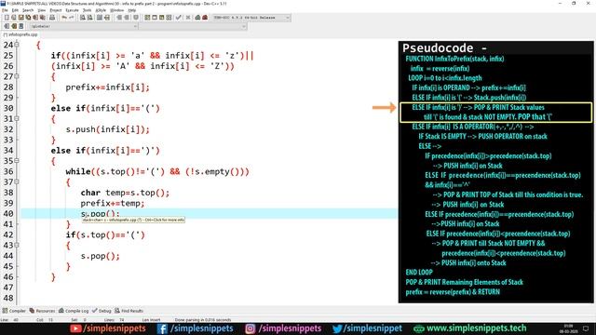Collapse the code fold at line 31
Screen dimensions: 596x335
click(x=17, y=118)
